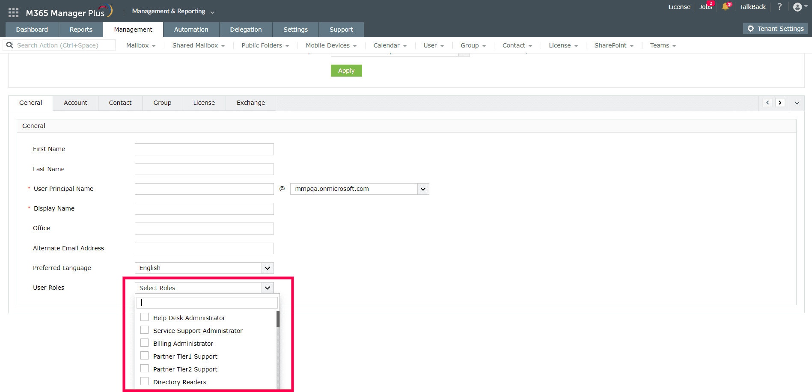This screenshot has width=812, height=392.
Task: Switch to the License sub-tab
Action: pos(204,103)
